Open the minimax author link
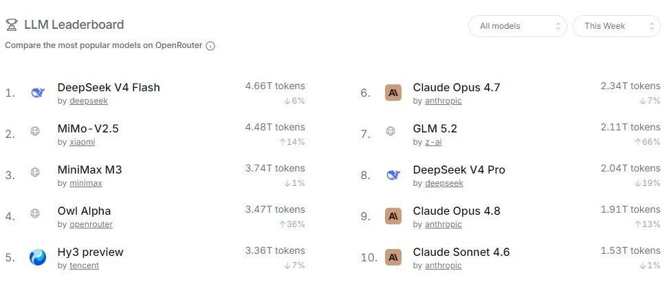The image size is (669, 284). (x=86, y=184)
